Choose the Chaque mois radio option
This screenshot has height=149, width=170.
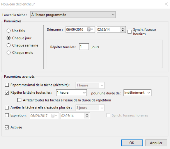pyautogui.click(x=8, y=53)
